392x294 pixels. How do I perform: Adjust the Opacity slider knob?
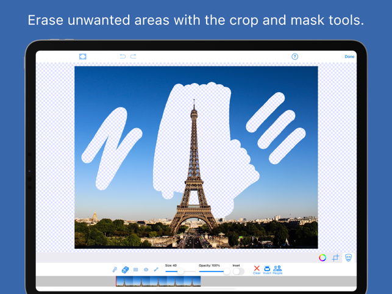tap(227, 271)
